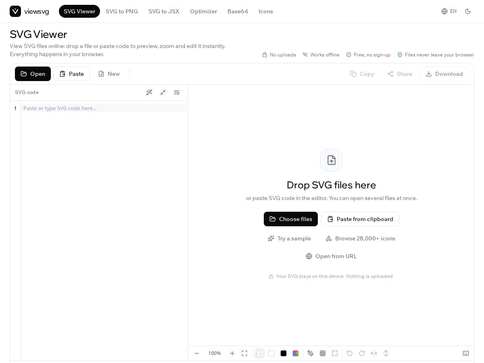Click the Open button in the toolbar

[33, 74]
